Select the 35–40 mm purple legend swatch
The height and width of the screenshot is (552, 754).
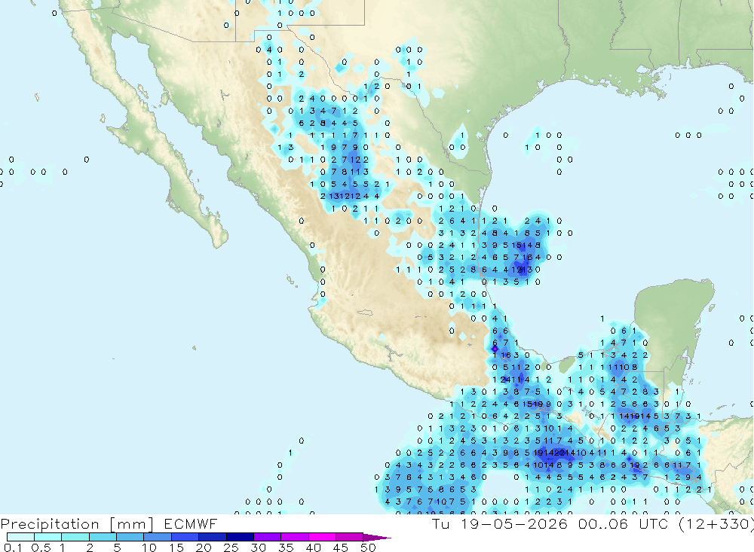point(295,537)
